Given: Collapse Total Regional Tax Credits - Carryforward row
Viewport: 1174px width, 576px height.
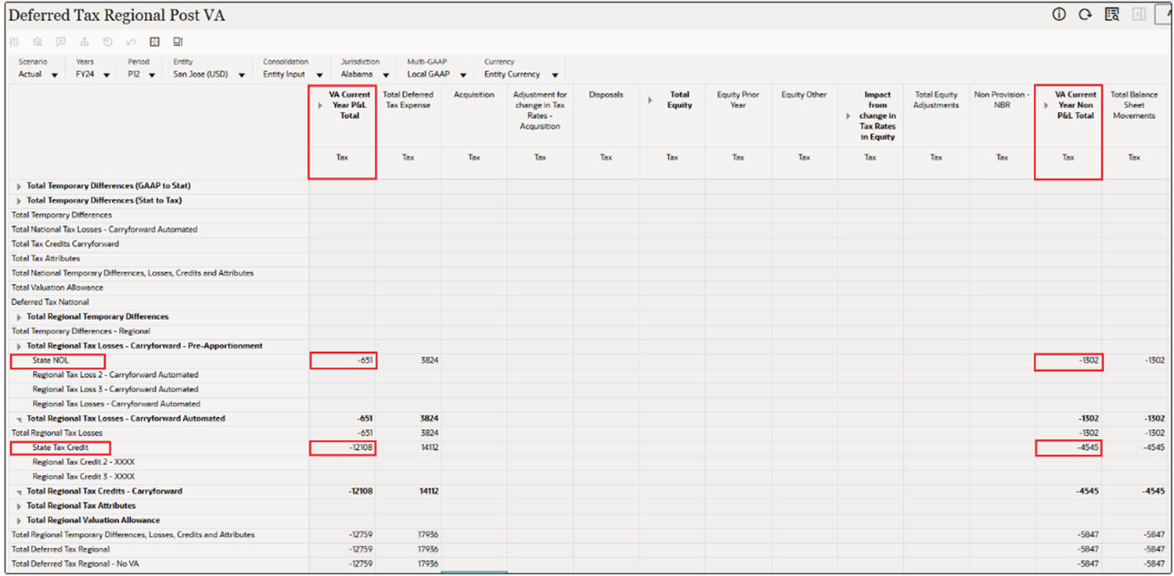Looking at the screenshot, I should 19,491.
